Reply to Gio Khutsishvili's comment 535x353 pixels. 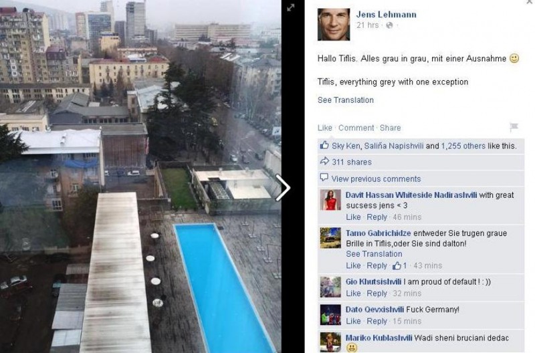pyautogui.click(x=377, y=293)
